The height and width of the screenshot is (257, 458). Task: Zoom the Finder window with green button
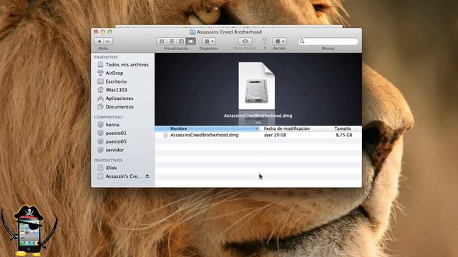109,31
